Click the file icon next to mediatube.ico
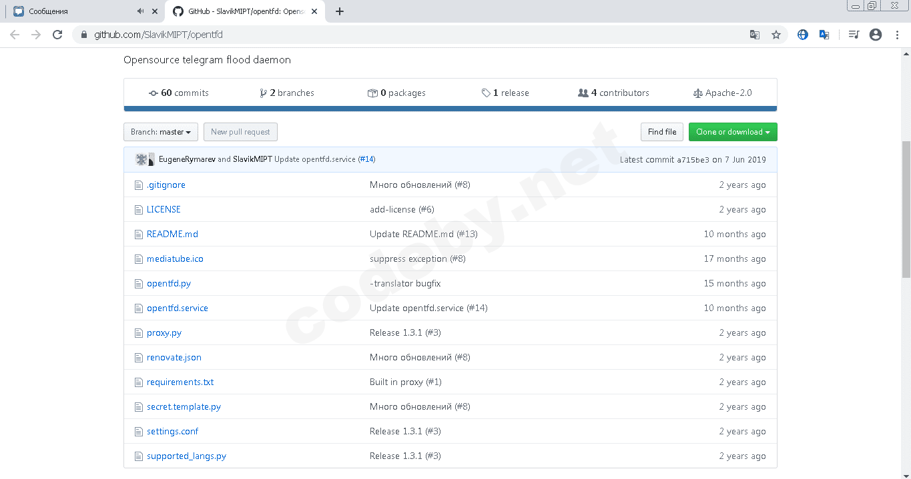The image size is (911, 479). 139,259
